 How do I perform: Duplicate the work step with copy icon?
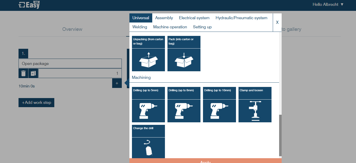click(x=33, y=73)
